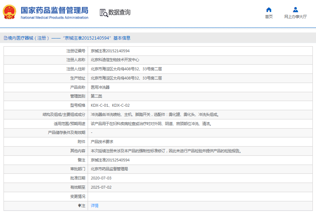Screen dimensions: 316x213
Task: Click the 首页 label
Action: pos(269,17)
